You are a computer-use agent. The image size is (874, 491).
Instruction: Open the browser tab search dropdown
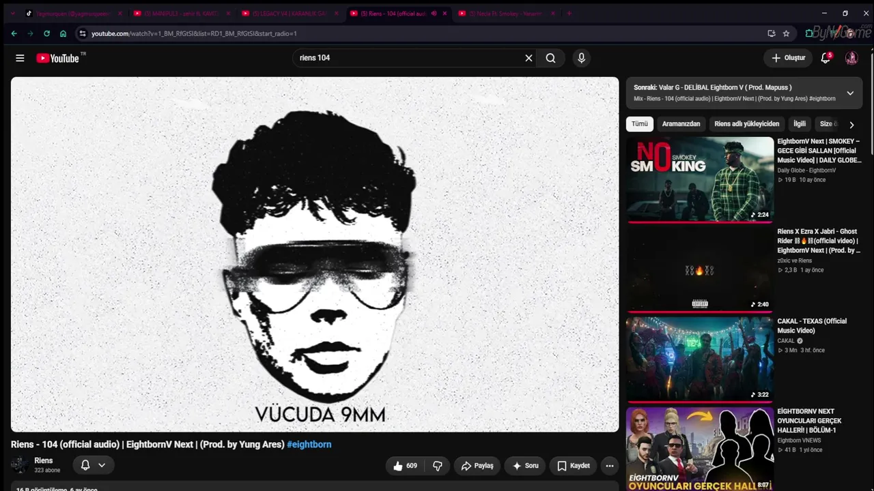pos(12,13)
